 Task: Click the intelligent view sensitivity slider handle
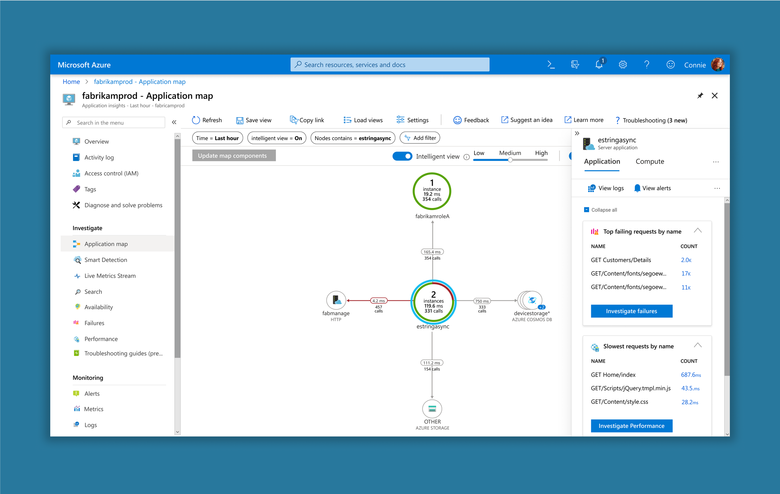pos(510,160)
